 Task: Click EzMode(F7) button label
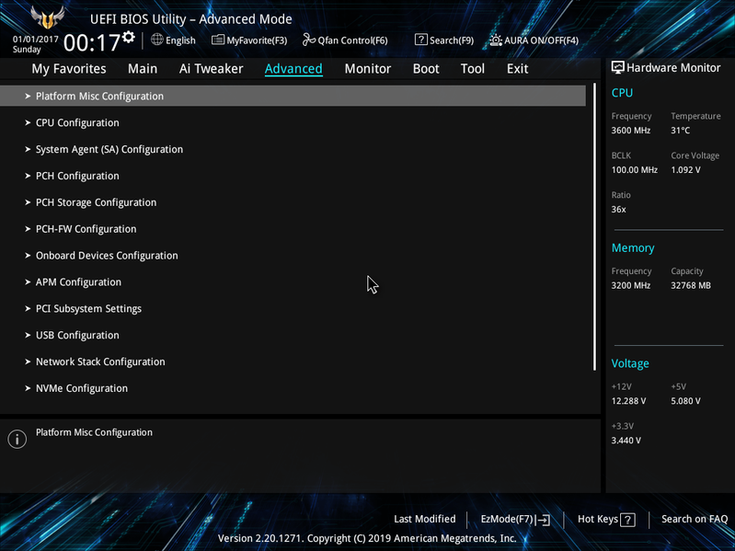tap(507, 519)
